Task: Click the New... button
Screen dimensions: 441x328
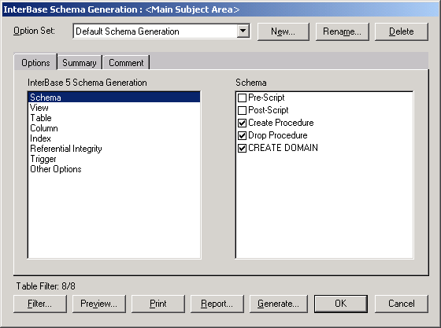Action: point(283,31)
